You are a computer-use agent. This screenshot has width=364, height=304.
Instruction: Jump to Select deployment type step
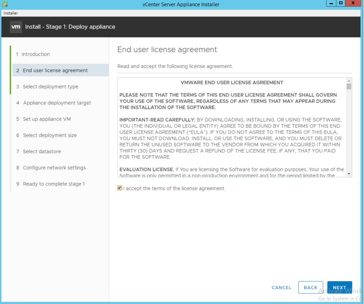click(x=50, y=87)
